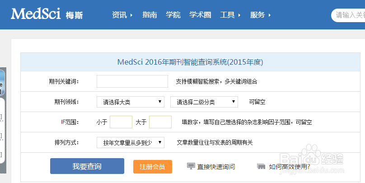The height and width of the screenshot is (183, 365).
Task: Click the 如何高效使用? link
Action: tap(290, 167)
